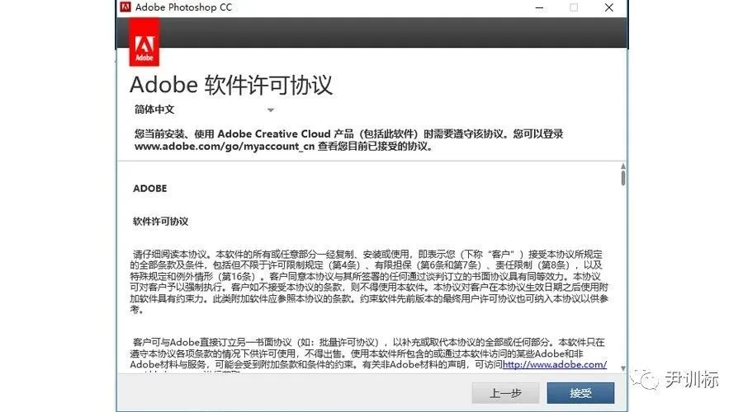Click the bold ADOBE heading in the agreement
Image resolution: width=743 pixels, height=412 pixels.
(x=149, y=189)
